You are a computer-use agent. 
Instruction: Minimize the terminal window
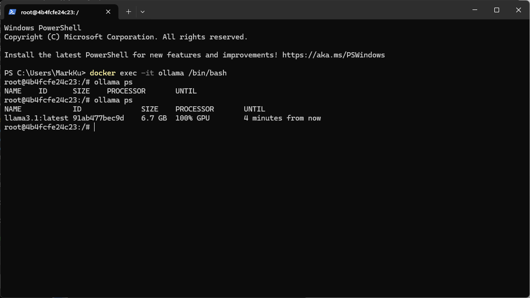pos(474,10)
